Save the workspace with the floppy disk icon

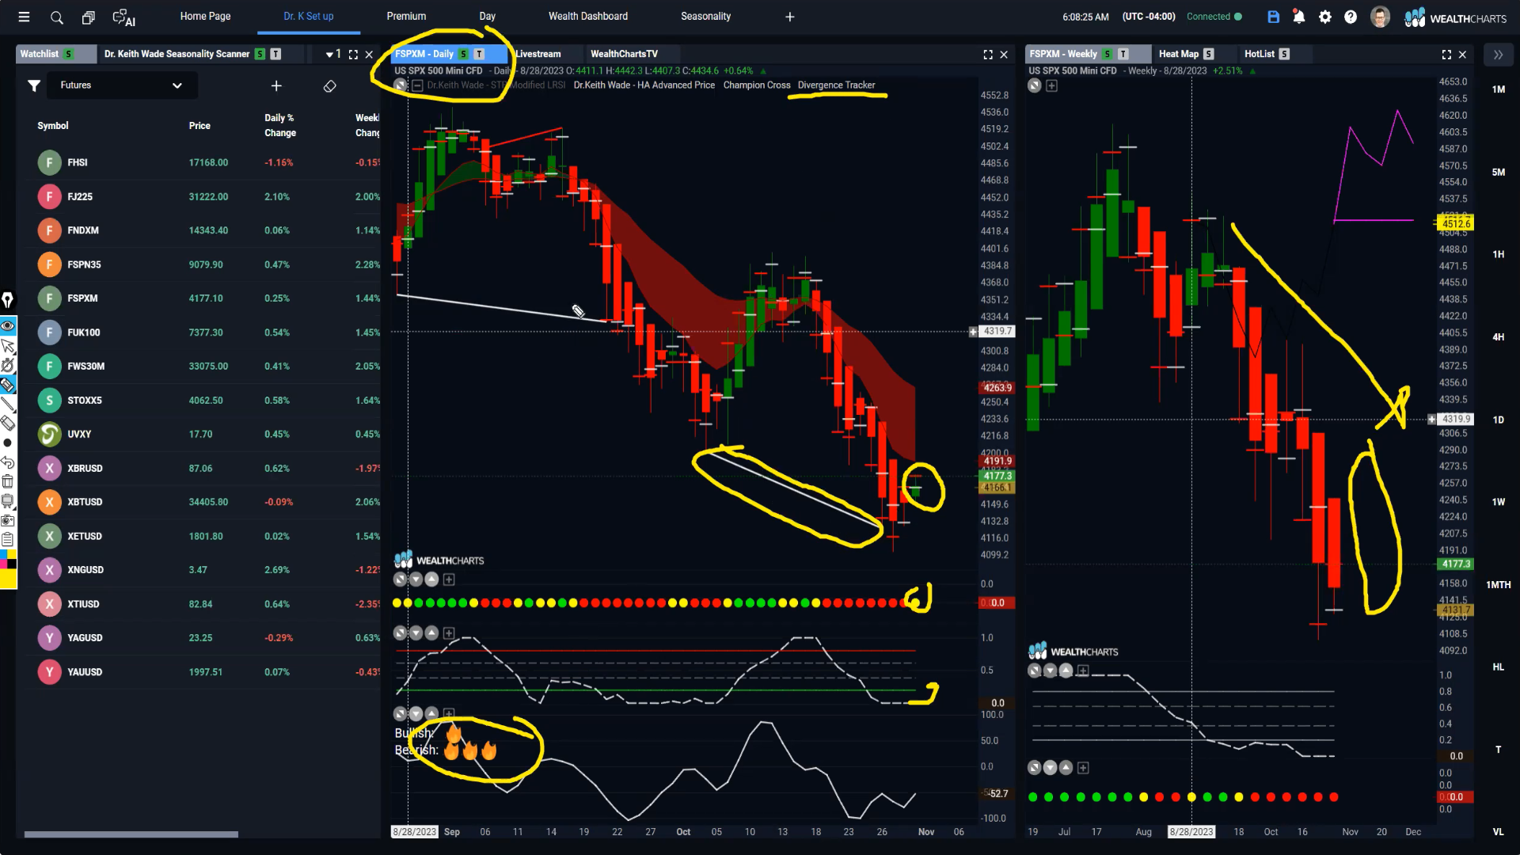[x=1273, y=17]
